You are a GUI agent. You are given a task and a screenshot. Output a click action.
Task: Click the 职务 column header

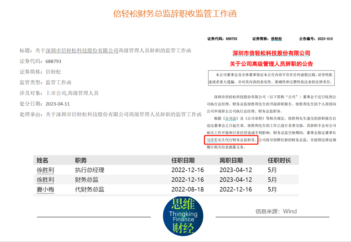81,160
